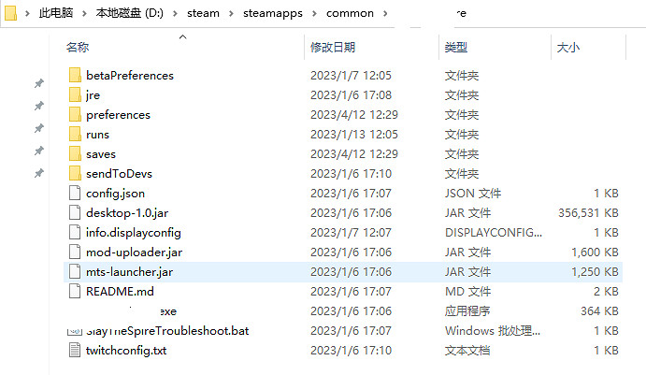Select the twitchconfig.txt text file icon
This screenshot has height=375, width=646.
click(76, 351)
